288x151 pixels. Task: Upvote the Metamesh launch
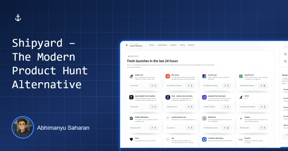pyautogui.click(x=226, y=128)
